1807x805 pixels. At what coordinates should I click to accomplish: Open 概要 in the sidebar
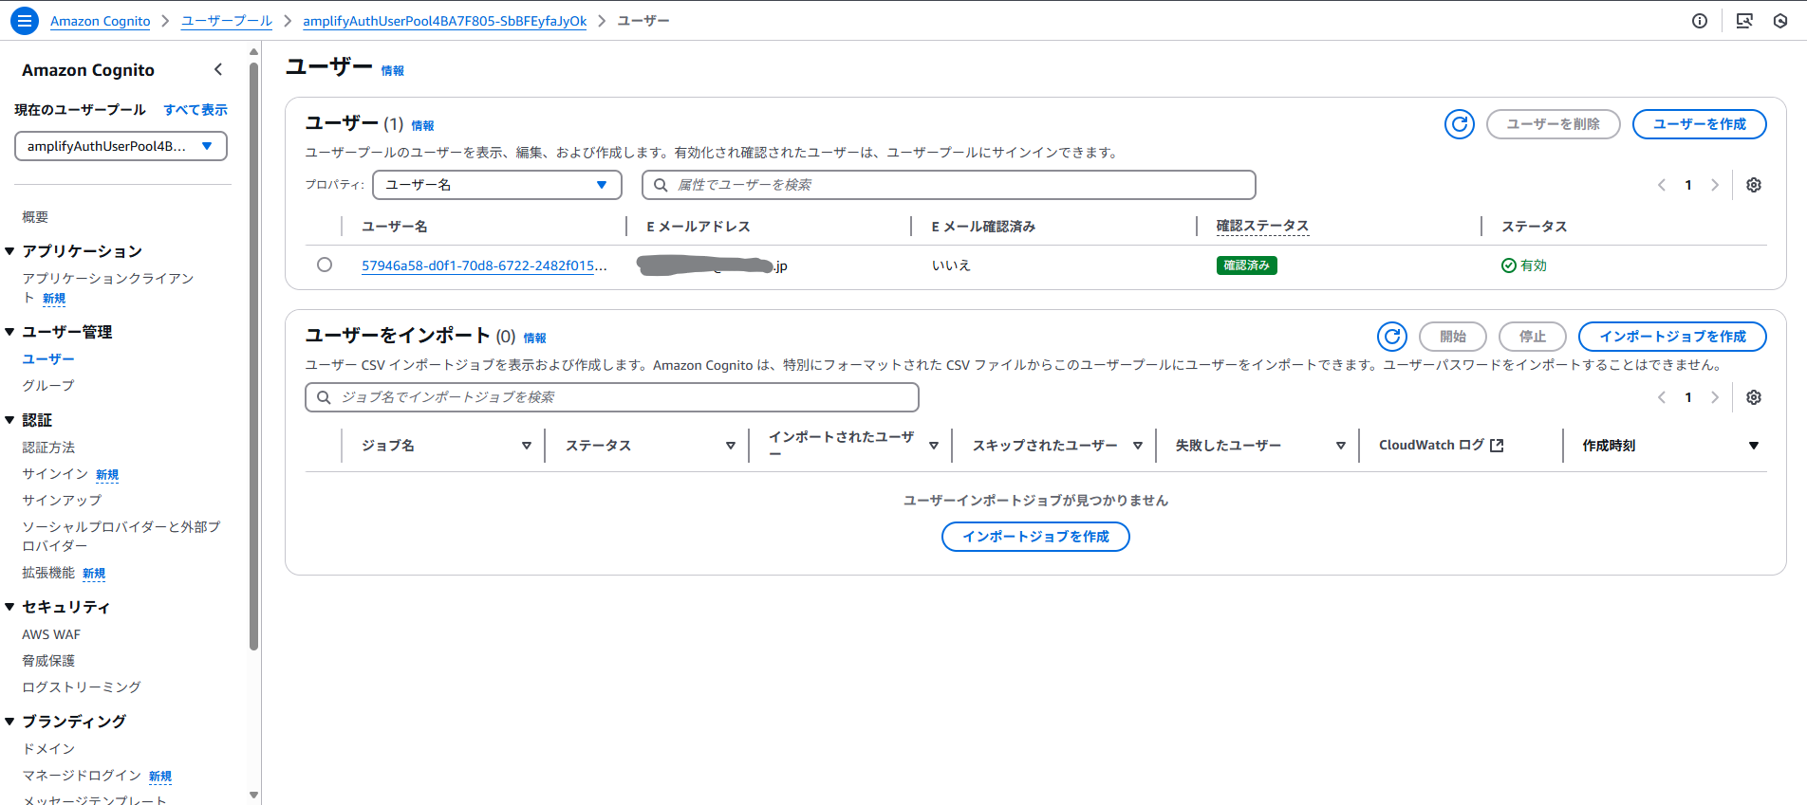[x=35, y=217]
